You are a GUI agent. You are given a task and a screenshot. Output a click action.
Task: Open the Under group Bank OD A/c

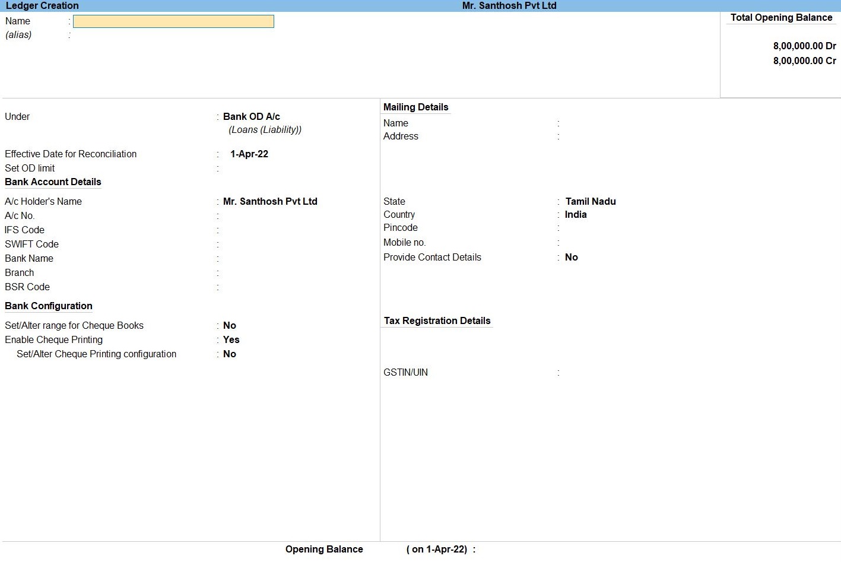pyautogui.click(x=251, y=116)
